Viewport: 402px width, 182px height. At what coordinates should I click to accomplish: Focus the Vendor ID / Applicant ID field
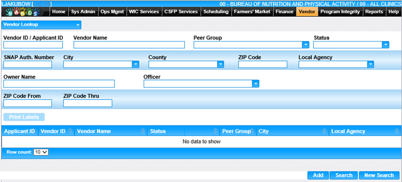[33, 45]
